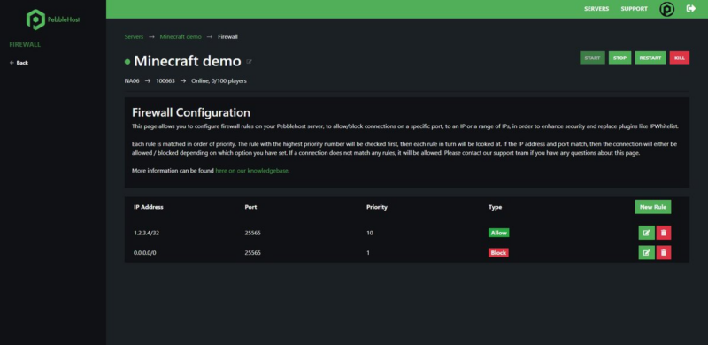Viewport: 708px width, 345px height.
Task: Open the SERVERS menu in header
Action: 596,9
